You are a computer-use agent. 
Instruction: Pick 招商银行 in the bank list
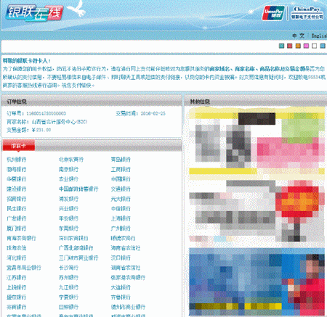tap(16, 199)
